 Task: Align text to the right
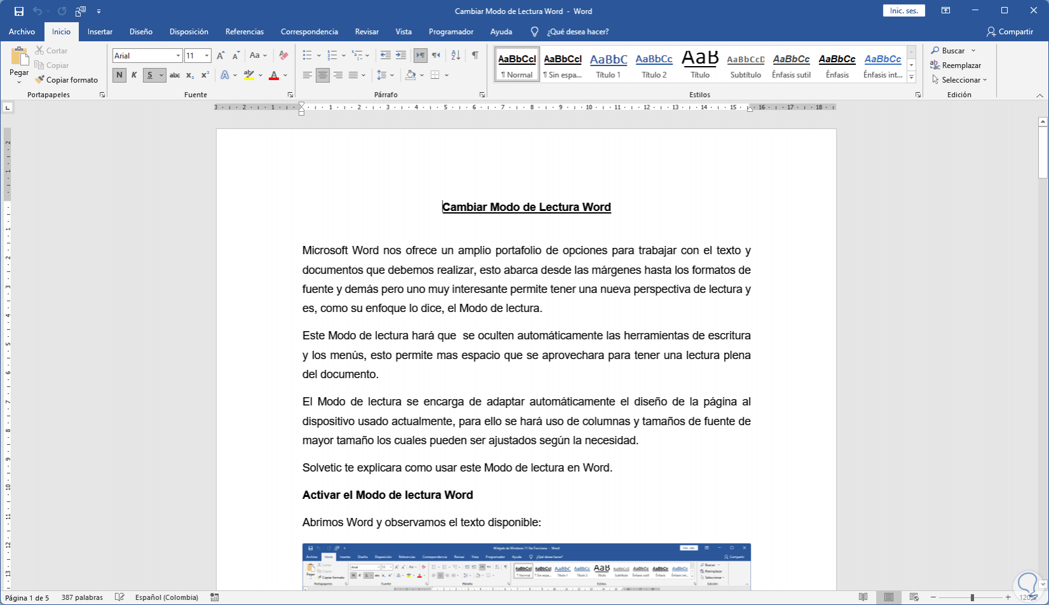click(x=338, y=75)
